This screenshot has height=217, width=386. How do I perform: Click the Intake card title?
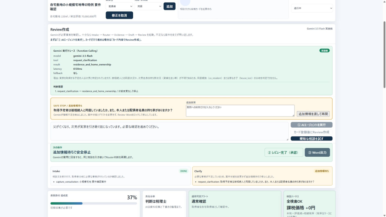tap(56, 171)
